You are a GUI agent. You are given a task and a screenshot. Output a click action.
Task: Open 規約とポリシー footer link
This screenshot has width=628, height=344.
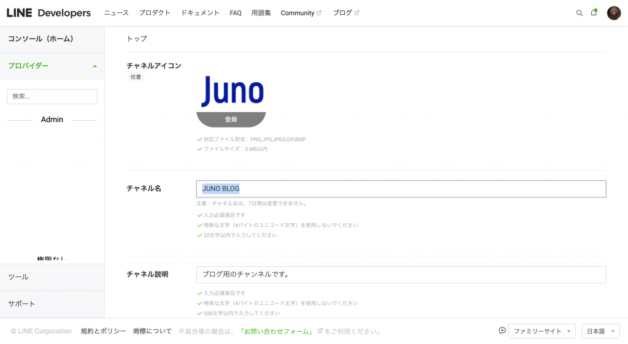pos(103,331)
